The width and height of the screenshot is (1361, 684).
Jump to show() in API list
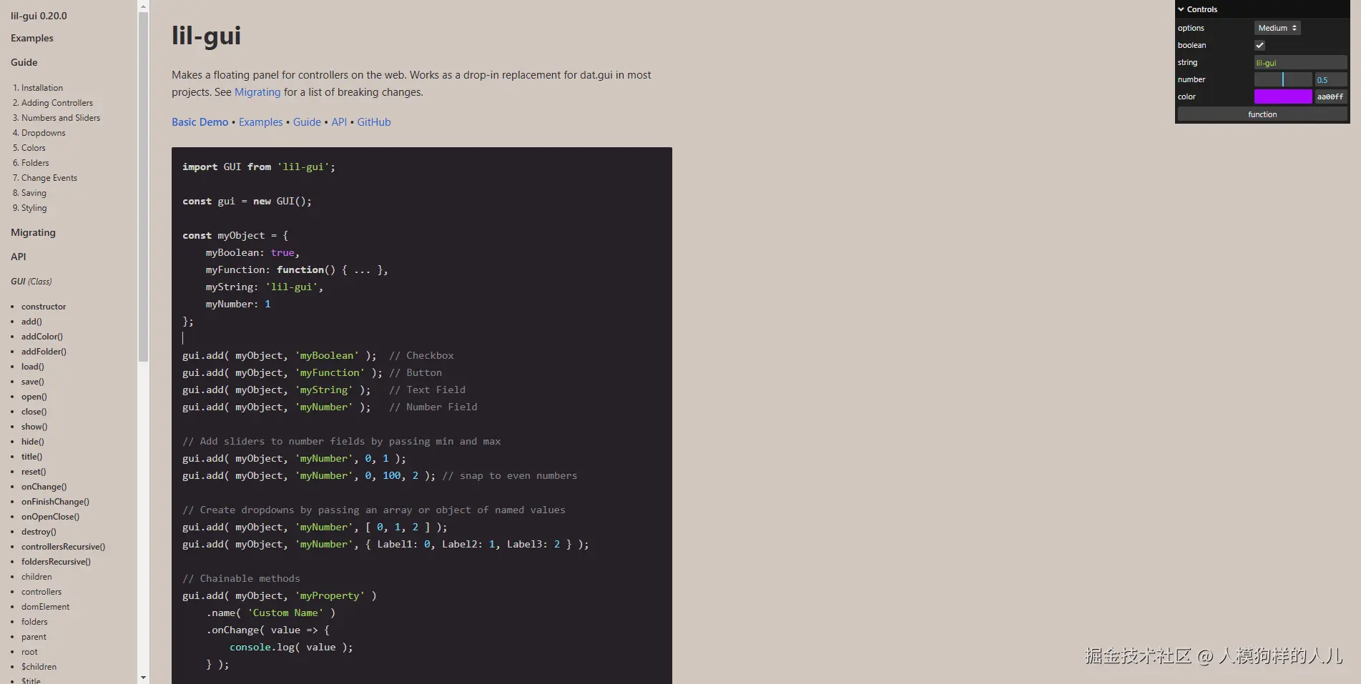(34, 427)
